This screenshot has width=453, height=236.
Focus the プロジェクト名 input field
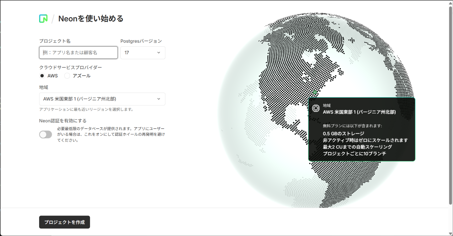coord(78,52)
